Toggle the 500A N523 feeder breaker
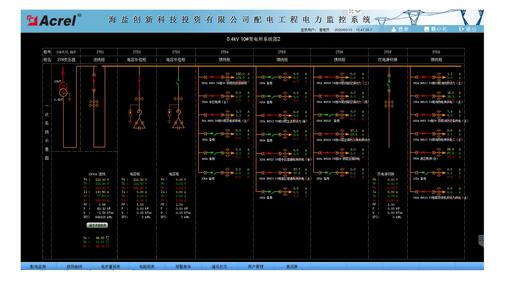The height and width of the screenshot is (284, 505). (270, 173)
